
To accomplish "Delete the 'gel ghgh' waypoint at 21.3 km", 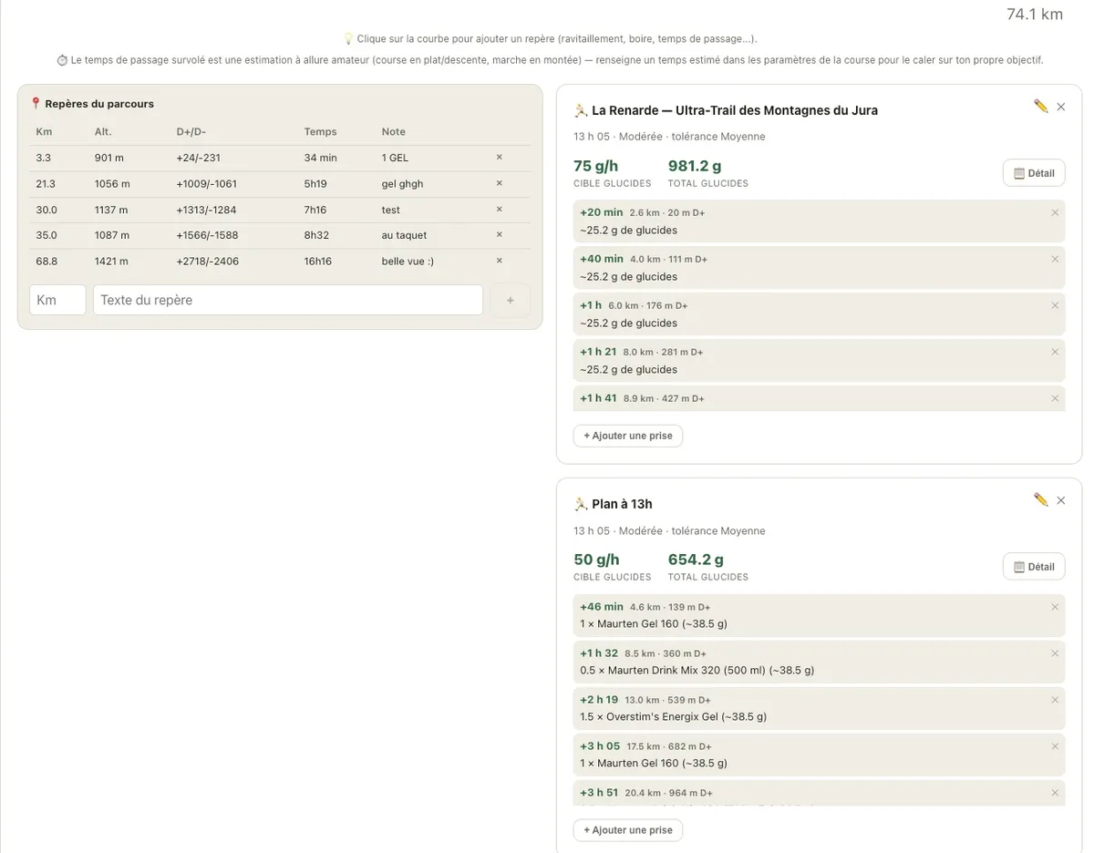I will (x=499, y=183).
